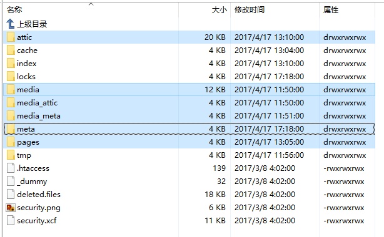The image size is (384, 237).
Task: Click the index folder icon
Action: 11,64
